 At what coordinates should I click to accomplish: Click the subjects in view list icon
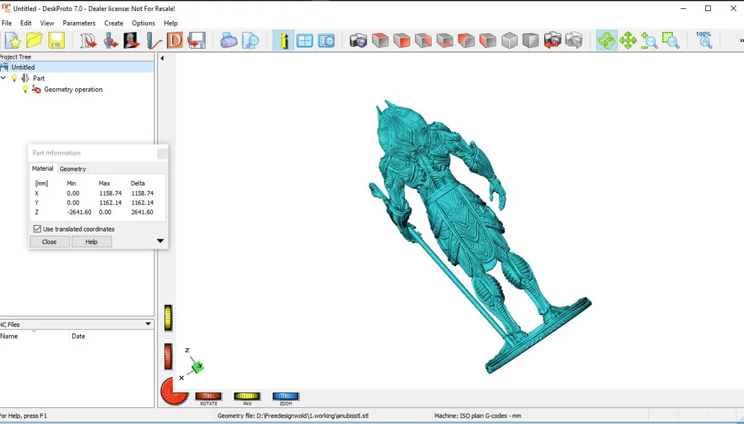[x=326, y=41]
